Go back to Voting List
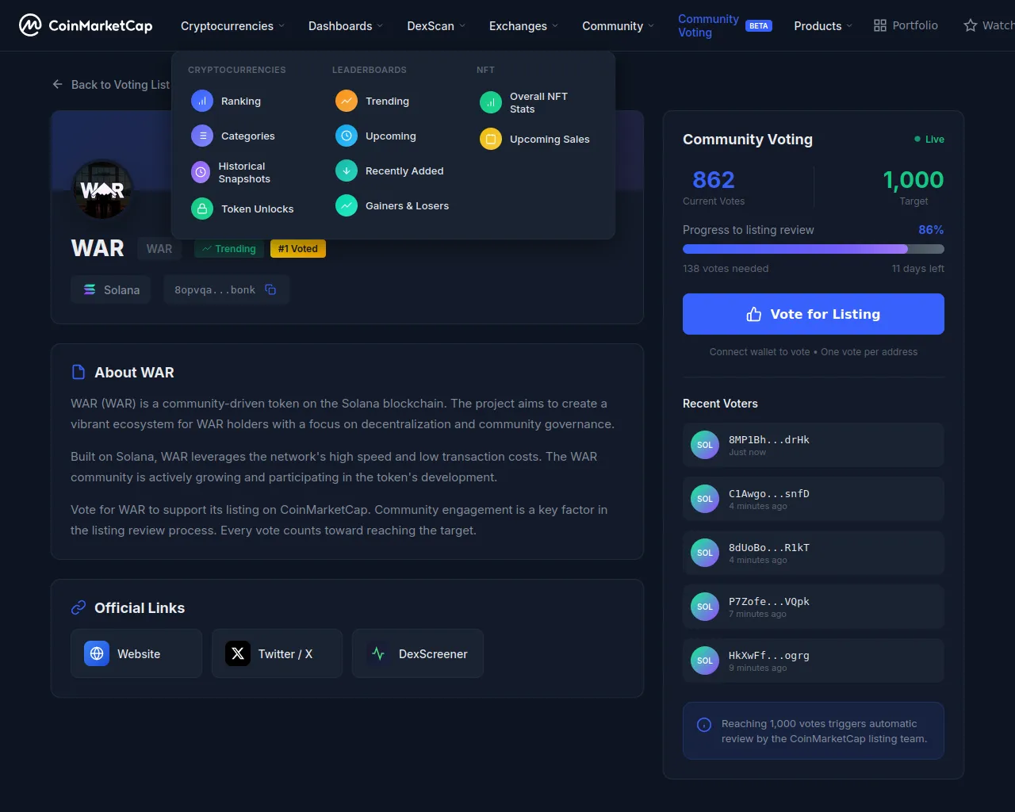Image resolution: width=1015 pixels, height=812 pixels. (x=111, y=85)
